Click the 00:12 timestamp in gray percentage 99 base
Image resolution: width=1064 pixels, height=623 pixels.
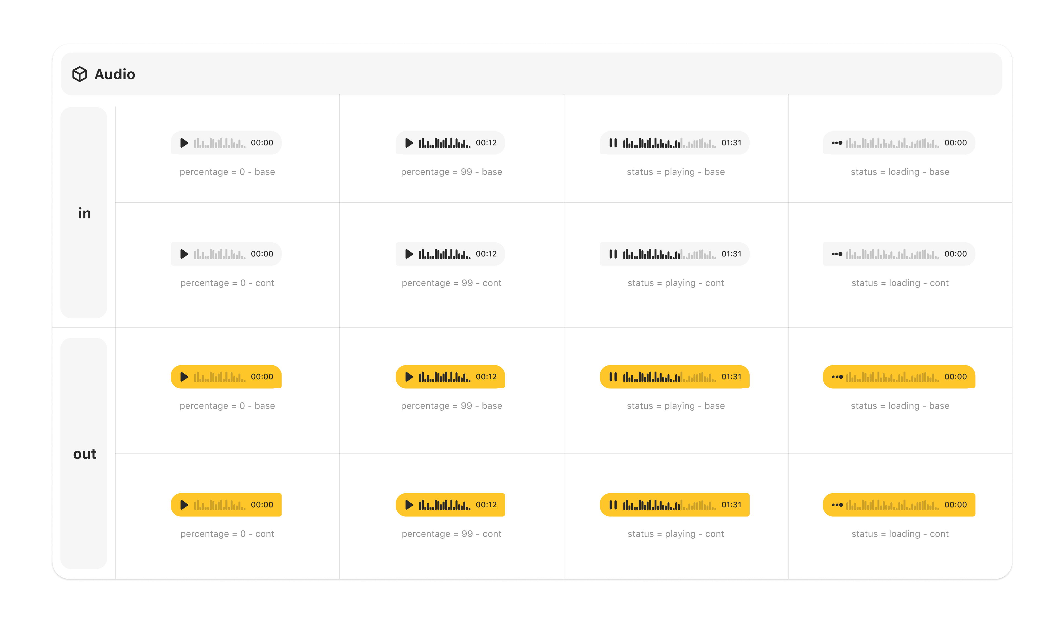(x=486, y=143)
